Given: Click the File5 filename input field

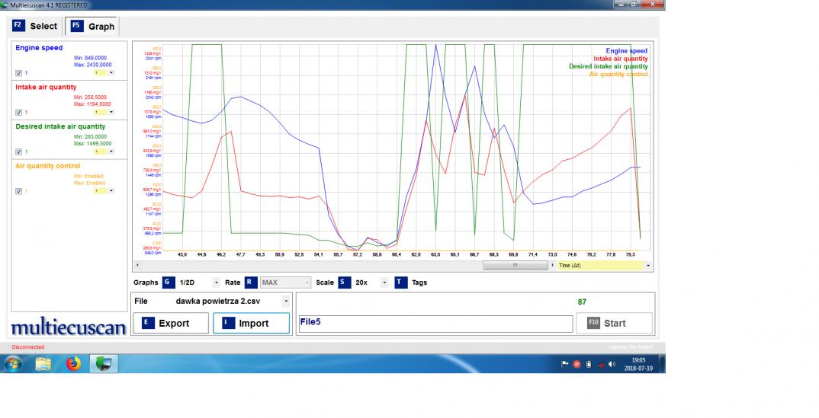Looking at the screenshot, I should [435, 323].
